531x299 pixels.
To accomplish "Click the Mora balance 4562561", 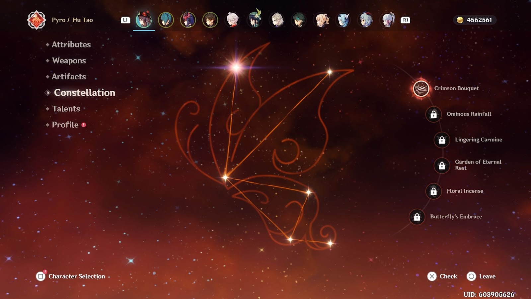I will 479,20.
